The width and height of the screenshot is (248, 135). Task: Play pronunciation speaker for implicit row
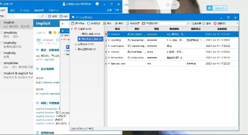[109, 34]
